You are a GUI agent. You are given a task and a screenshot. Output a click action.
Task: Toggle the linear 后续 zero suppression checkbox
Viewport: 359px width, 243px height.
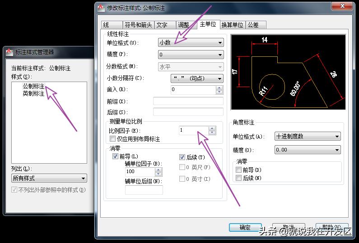182,157
